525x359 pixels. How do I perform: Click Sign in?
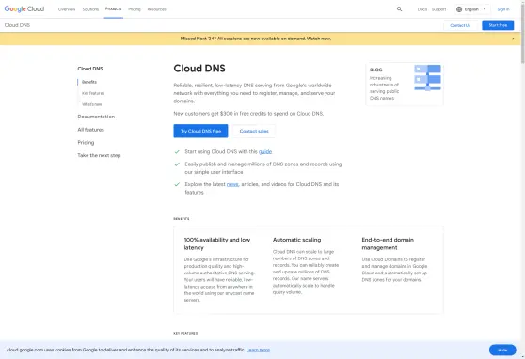pos(503,9)
